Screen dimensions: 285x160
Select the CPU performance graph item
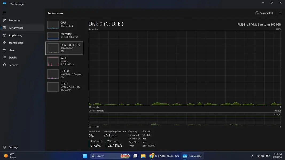click(x=64, y=24)
